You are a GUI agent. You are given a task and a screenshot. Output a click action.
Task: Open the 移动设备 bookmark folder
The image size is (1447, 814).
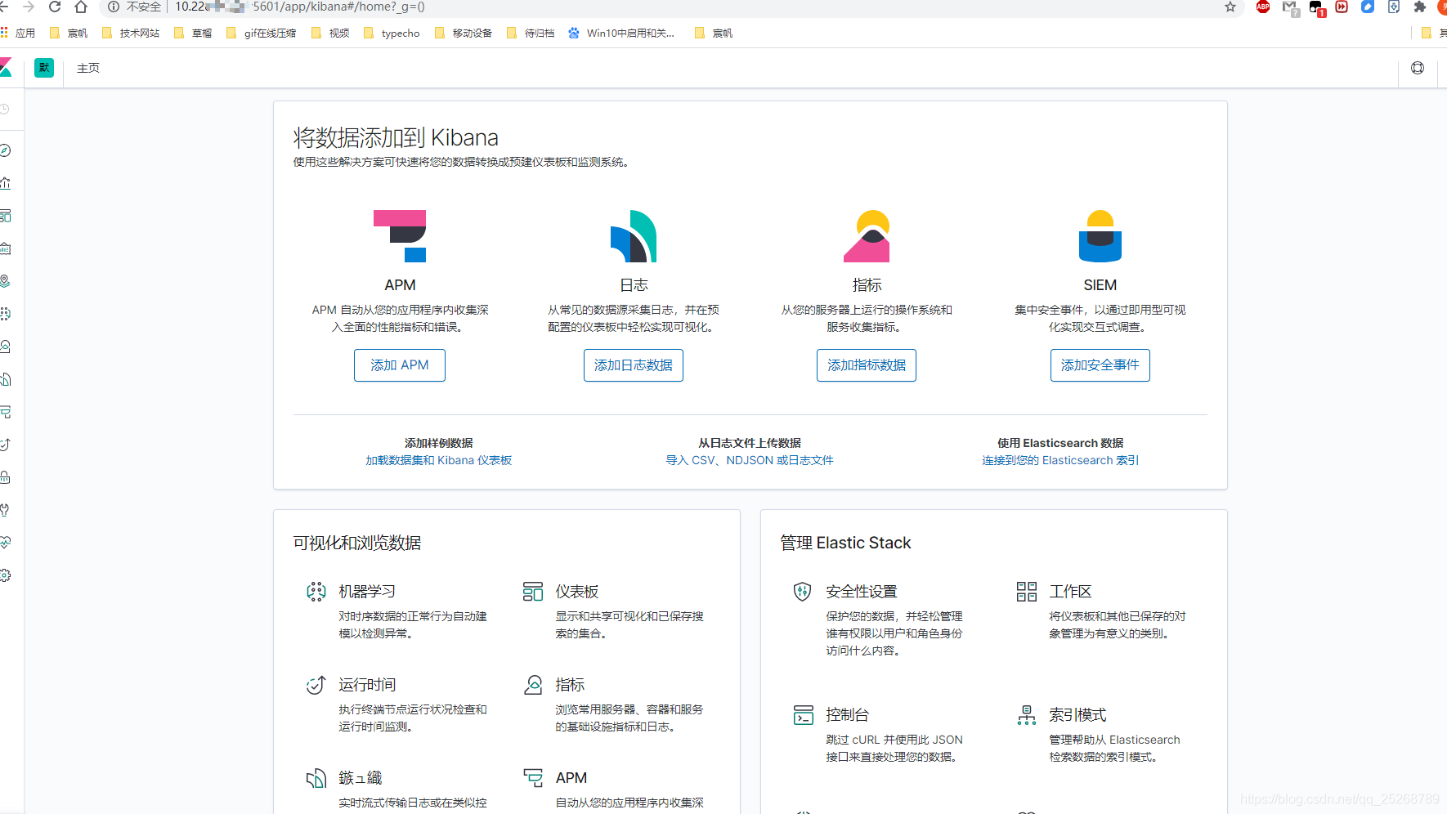tap(464, 33)
